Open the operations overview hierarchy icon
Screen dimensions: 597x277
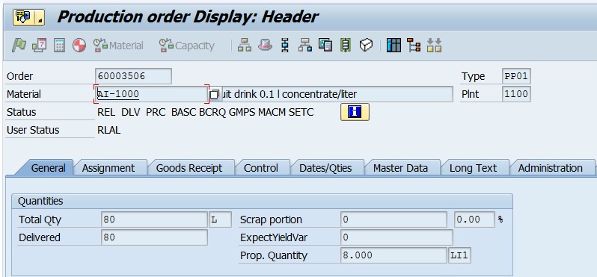[245, 46]
